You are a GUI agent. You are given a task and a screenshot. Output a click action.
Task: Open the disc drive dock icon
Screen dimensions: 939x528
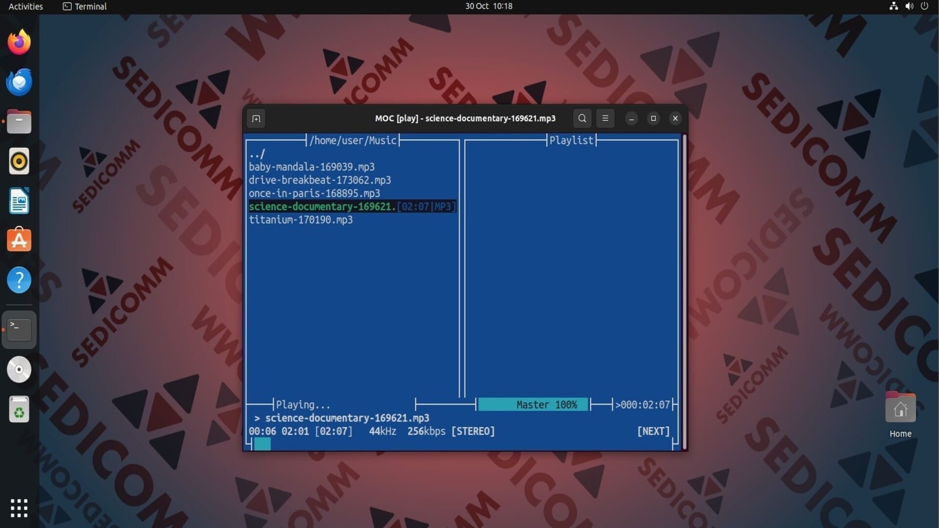tap(19, 369)
